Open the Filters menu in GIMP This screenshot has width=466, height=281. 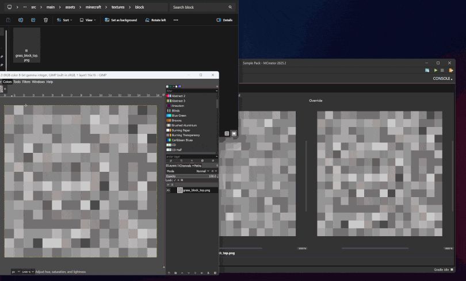(x=26, y=82)
